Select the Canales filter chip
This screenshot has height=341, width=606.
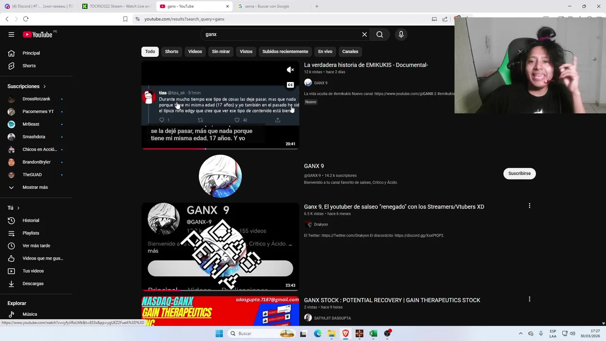point(350,51)
